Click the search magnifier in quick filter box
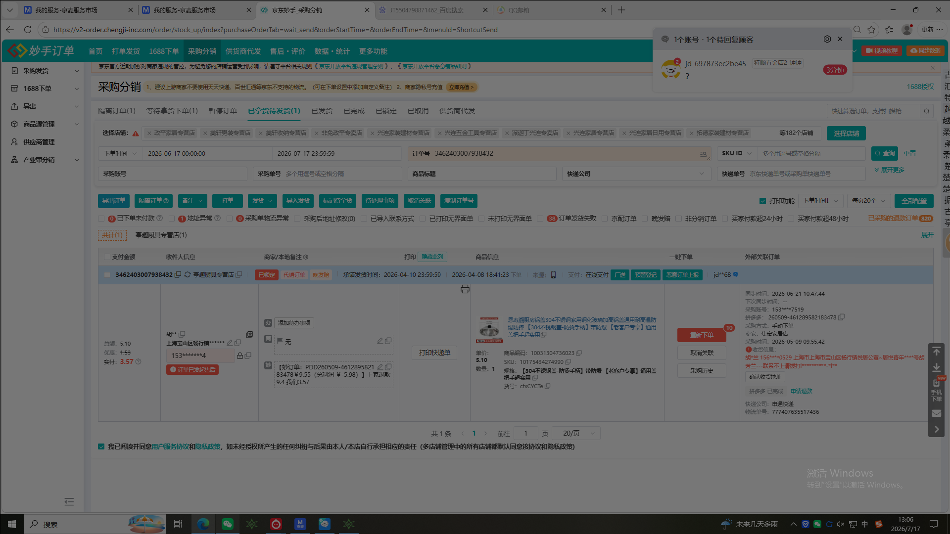The width and height of the screenshot is (950, 534). 926,111
